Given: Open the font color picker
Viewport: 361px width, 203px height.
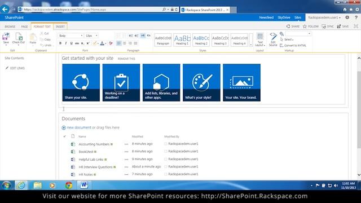Looking at the screenshot, I should pyautogui.click(x=103, y=43).
